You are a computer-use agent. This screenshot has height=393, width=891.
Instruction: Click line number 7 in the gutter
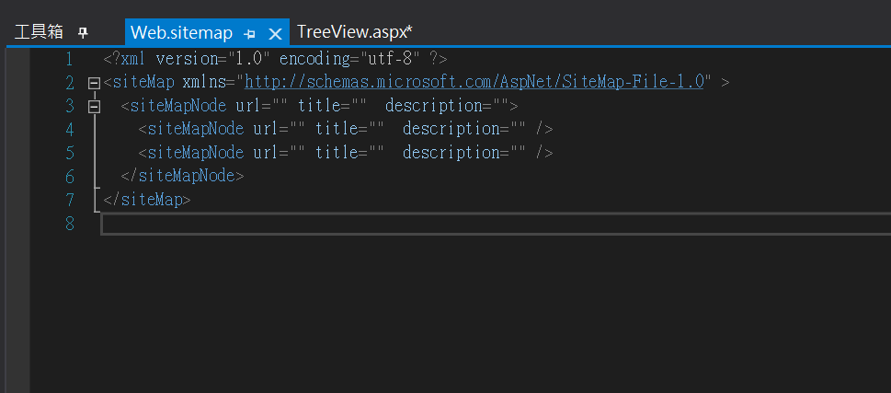tap(69, 201)
